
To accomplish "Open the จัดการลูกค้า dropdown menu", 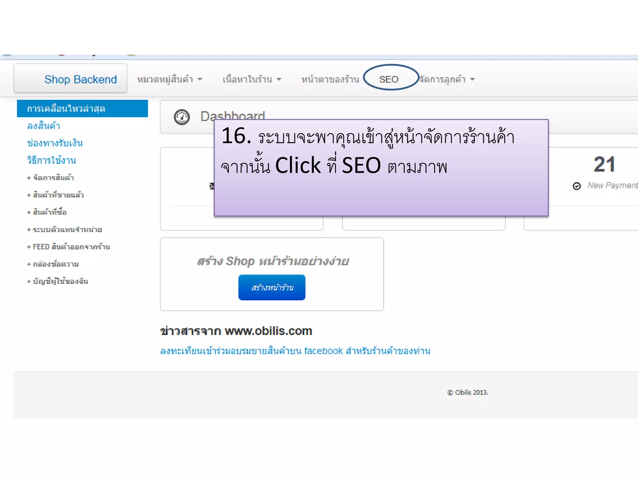I will click(447, 80).
